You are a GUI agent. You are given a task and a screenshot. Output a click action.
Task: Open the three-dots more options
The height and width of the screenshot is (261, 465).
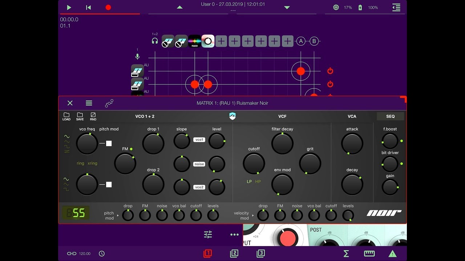[235, 235]
